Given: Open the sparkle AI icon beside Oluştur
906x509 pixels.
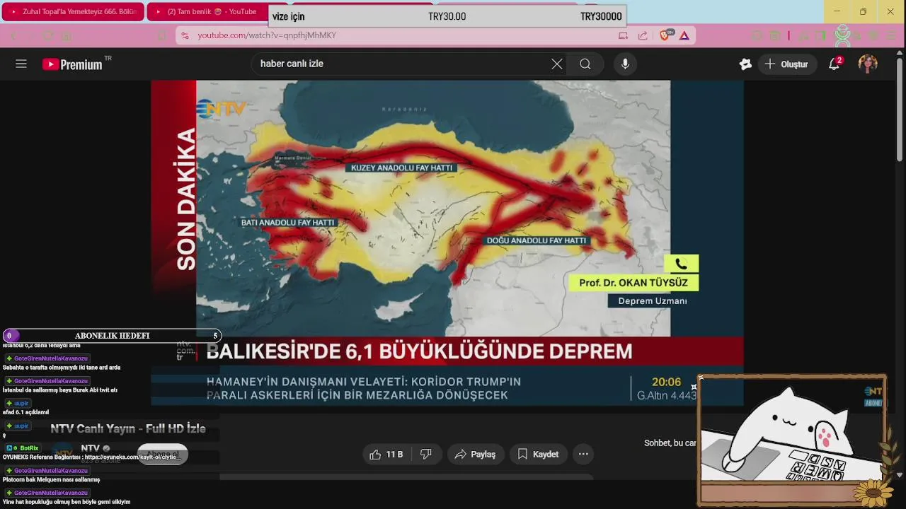Looking at the screenshot, I should (x=745, y=64).
